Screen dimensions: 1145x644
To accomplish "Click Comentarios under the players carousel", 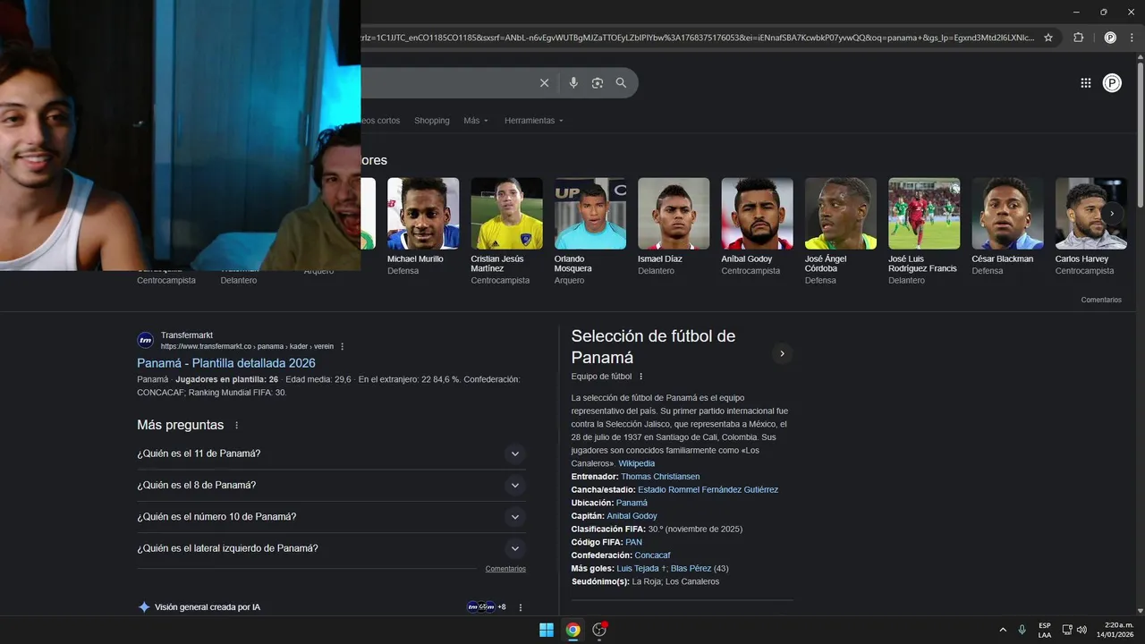I will coord(1101,300).
